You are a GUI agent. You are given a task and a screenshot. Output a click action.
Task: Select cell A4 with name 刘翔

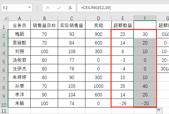click(x=19, y=51)
